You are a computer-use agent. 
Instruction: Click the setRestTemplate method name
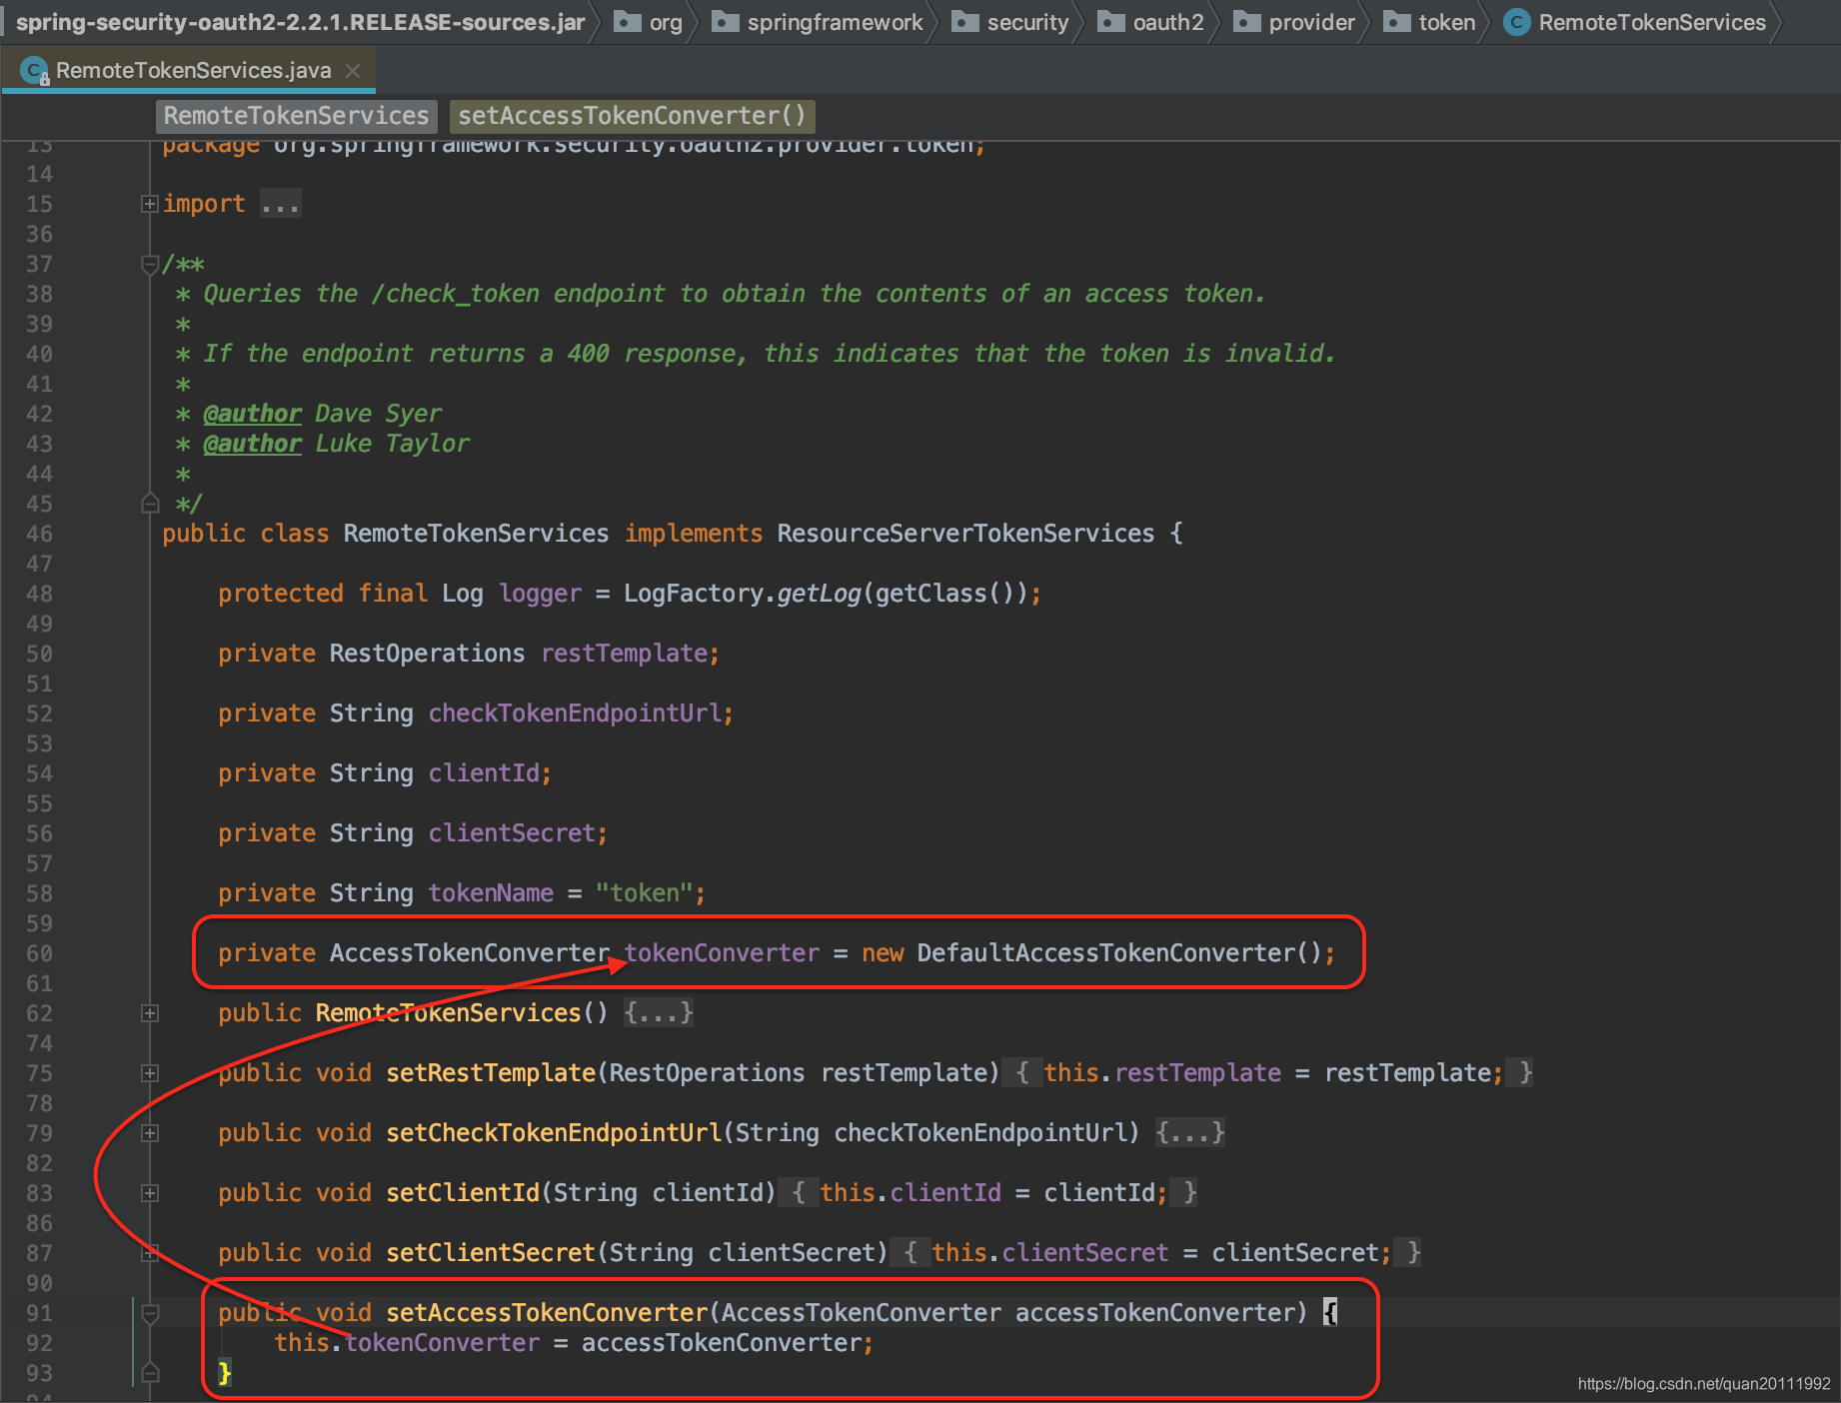pos(491,1073)
